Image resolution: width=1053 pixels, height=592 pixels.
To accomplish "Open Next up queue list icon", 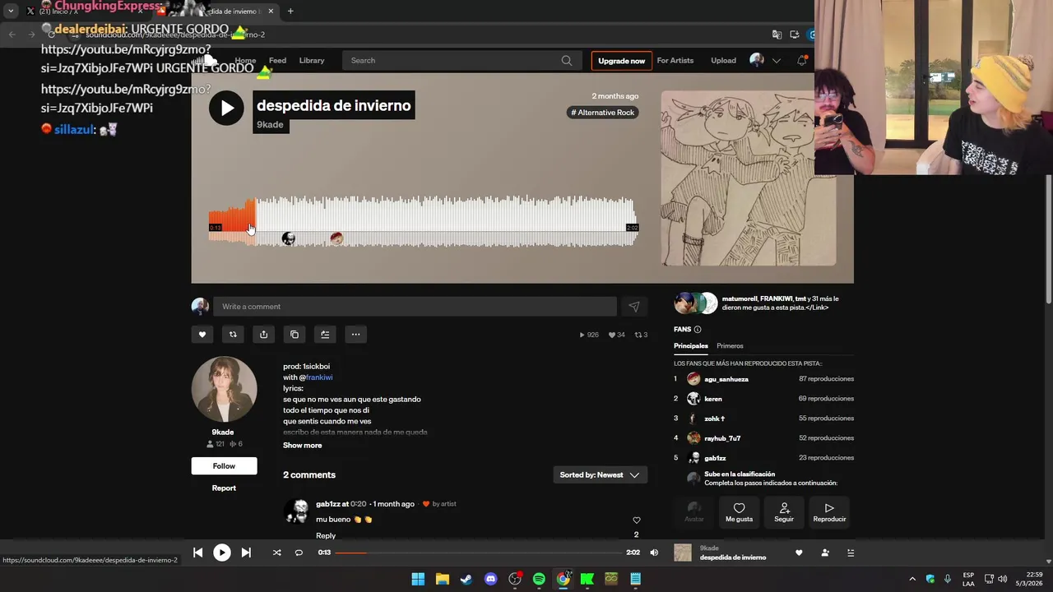I will click(851, 553).
